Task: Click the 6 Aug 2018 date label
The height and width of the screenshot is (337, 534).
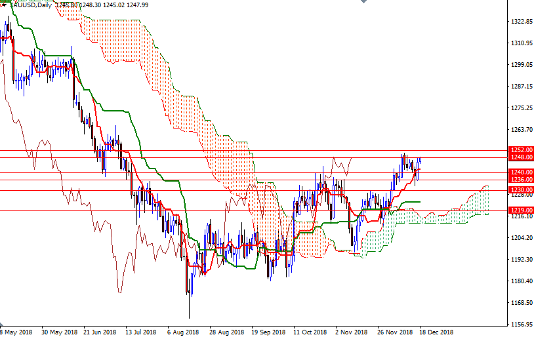Action: click(183, 332)
